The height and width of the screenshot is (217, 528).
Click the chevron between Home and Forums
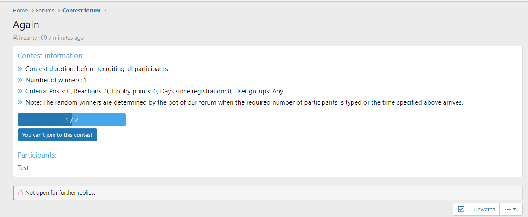(x=32, y=11)
